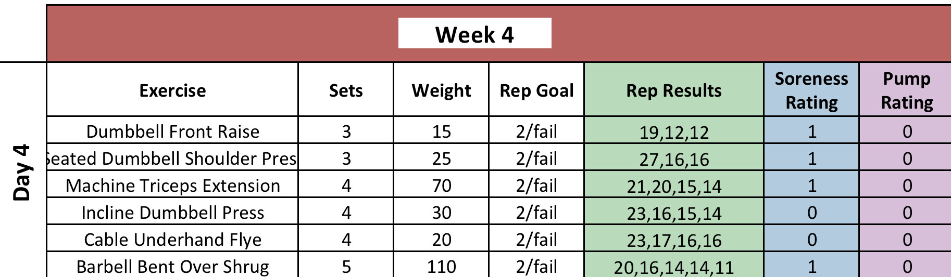Click the Weight column header
Viewport: 951px width, 277px height.
[441, 90]
